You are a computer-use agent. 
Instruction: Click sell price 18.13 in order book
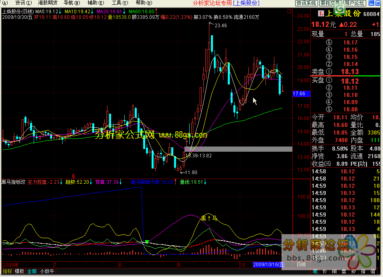pos(350,72)
